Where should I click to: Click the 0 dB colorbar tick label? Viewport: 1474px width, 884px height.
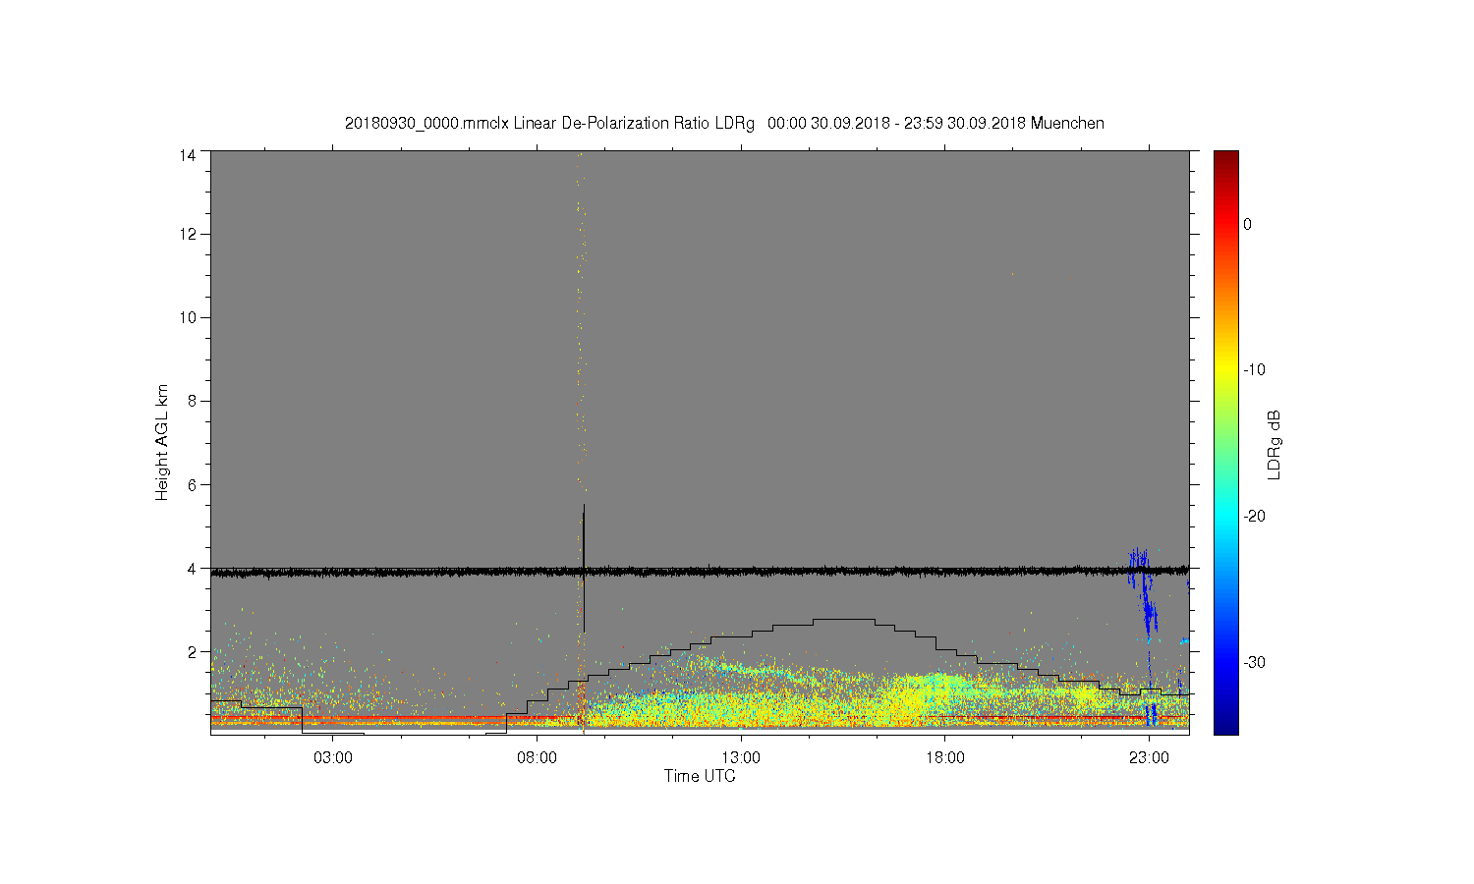[x=1247, y=224]
